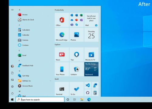Screen dimensions: 152x109
Task: Open the Your Phone tile
Action: tap(62, 69)
